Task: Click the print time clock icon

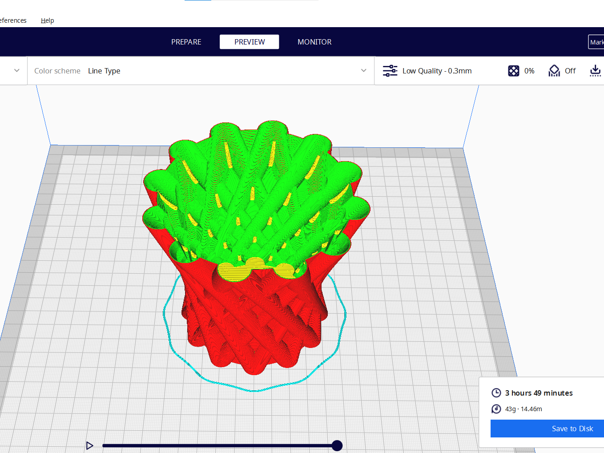Action: [496, 393]
